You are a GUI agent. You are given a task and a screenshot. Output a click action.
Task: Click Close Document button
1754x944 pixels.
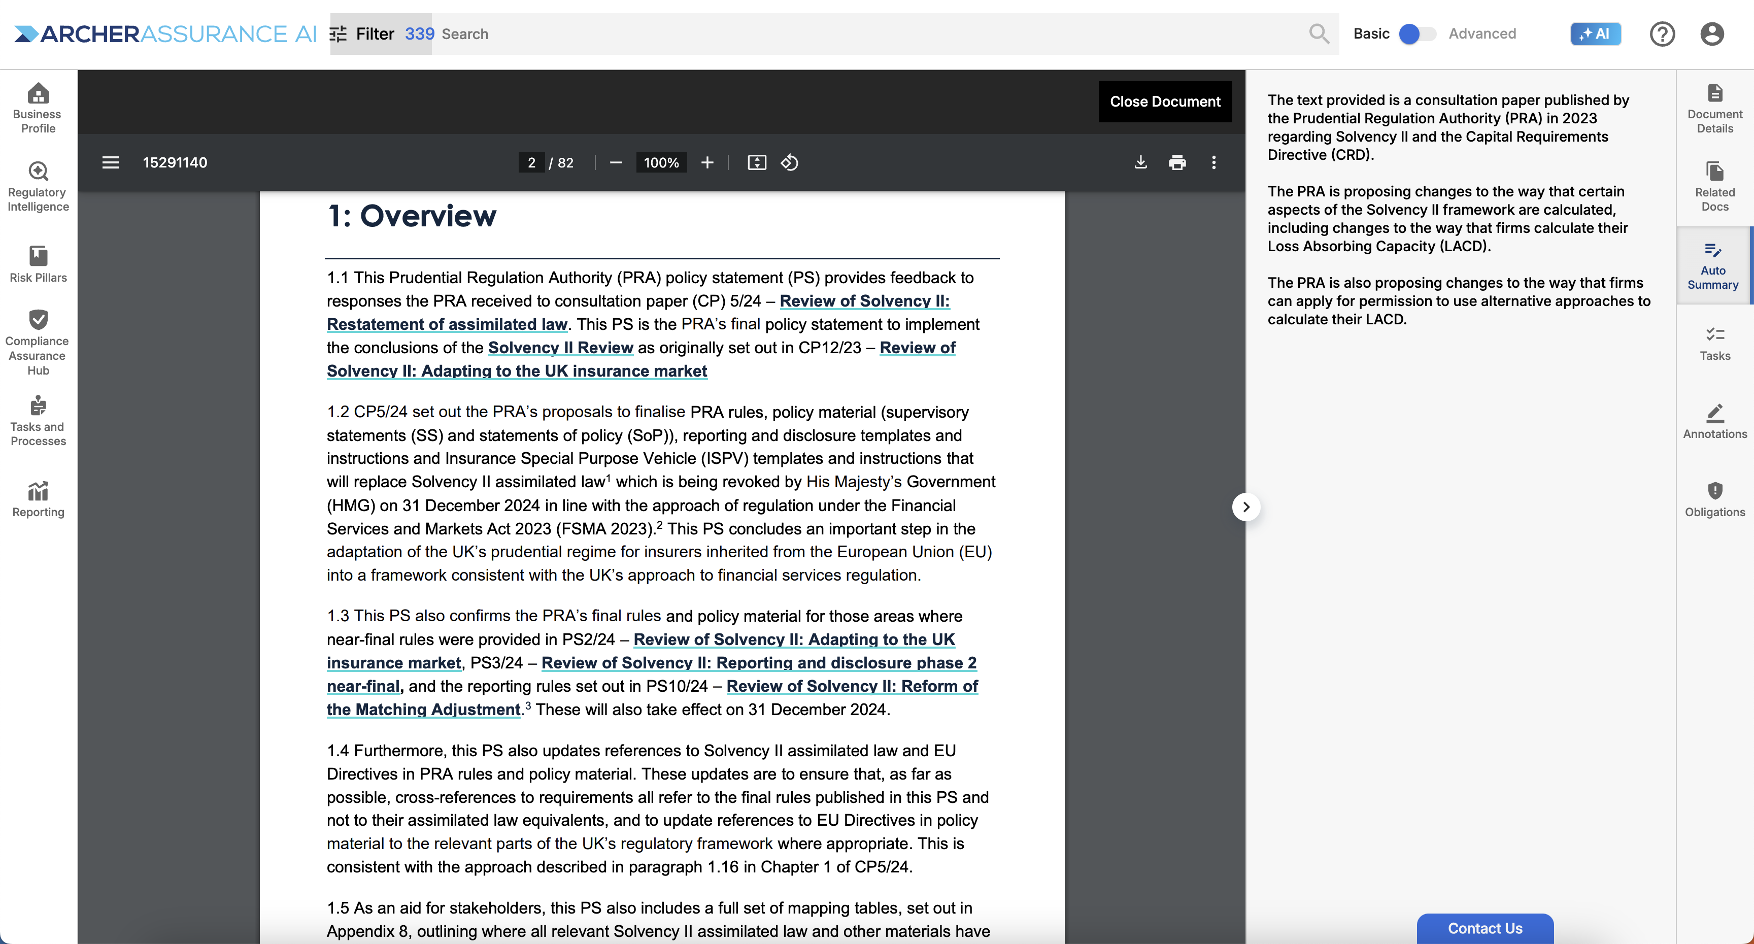click(x=1164, y=102)
